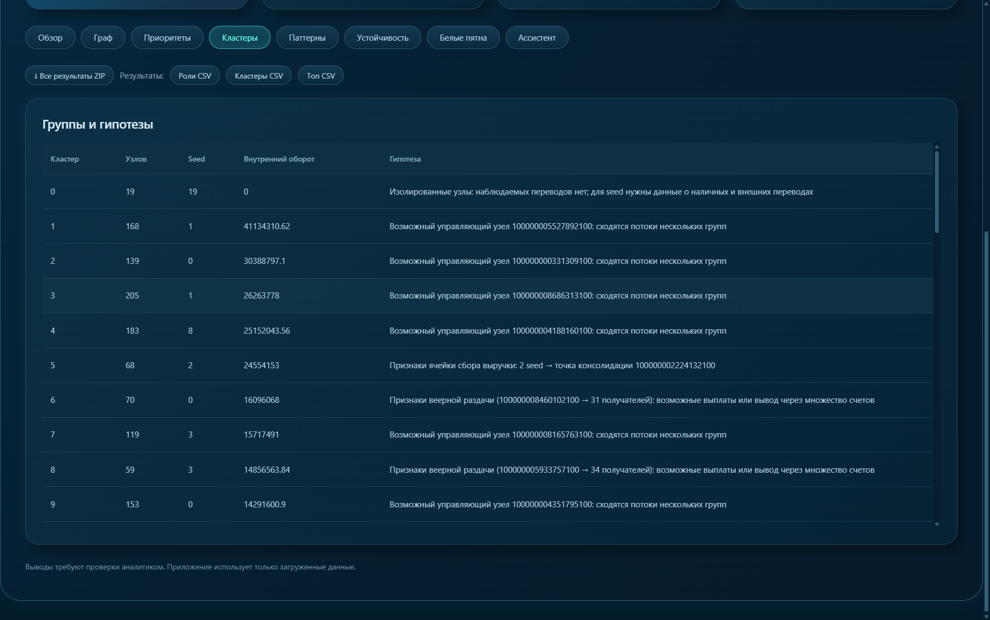Click the node count 119

(x=132, y=435)
